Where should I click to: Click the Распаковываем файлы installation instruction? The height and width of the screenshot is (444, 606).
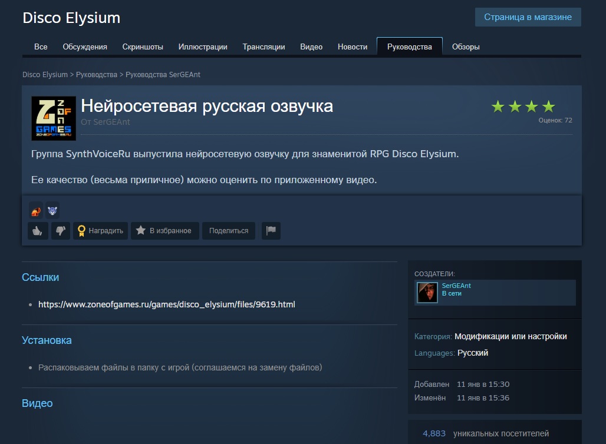(180, 367)
